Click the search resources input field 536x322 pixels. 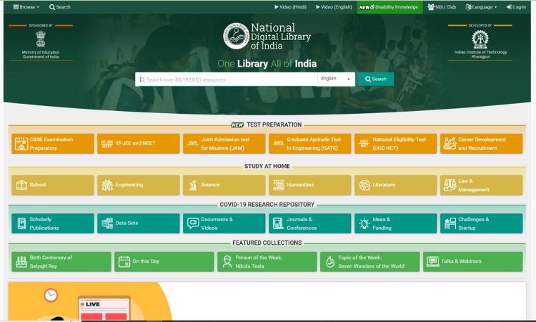click(x=227, y=79)
